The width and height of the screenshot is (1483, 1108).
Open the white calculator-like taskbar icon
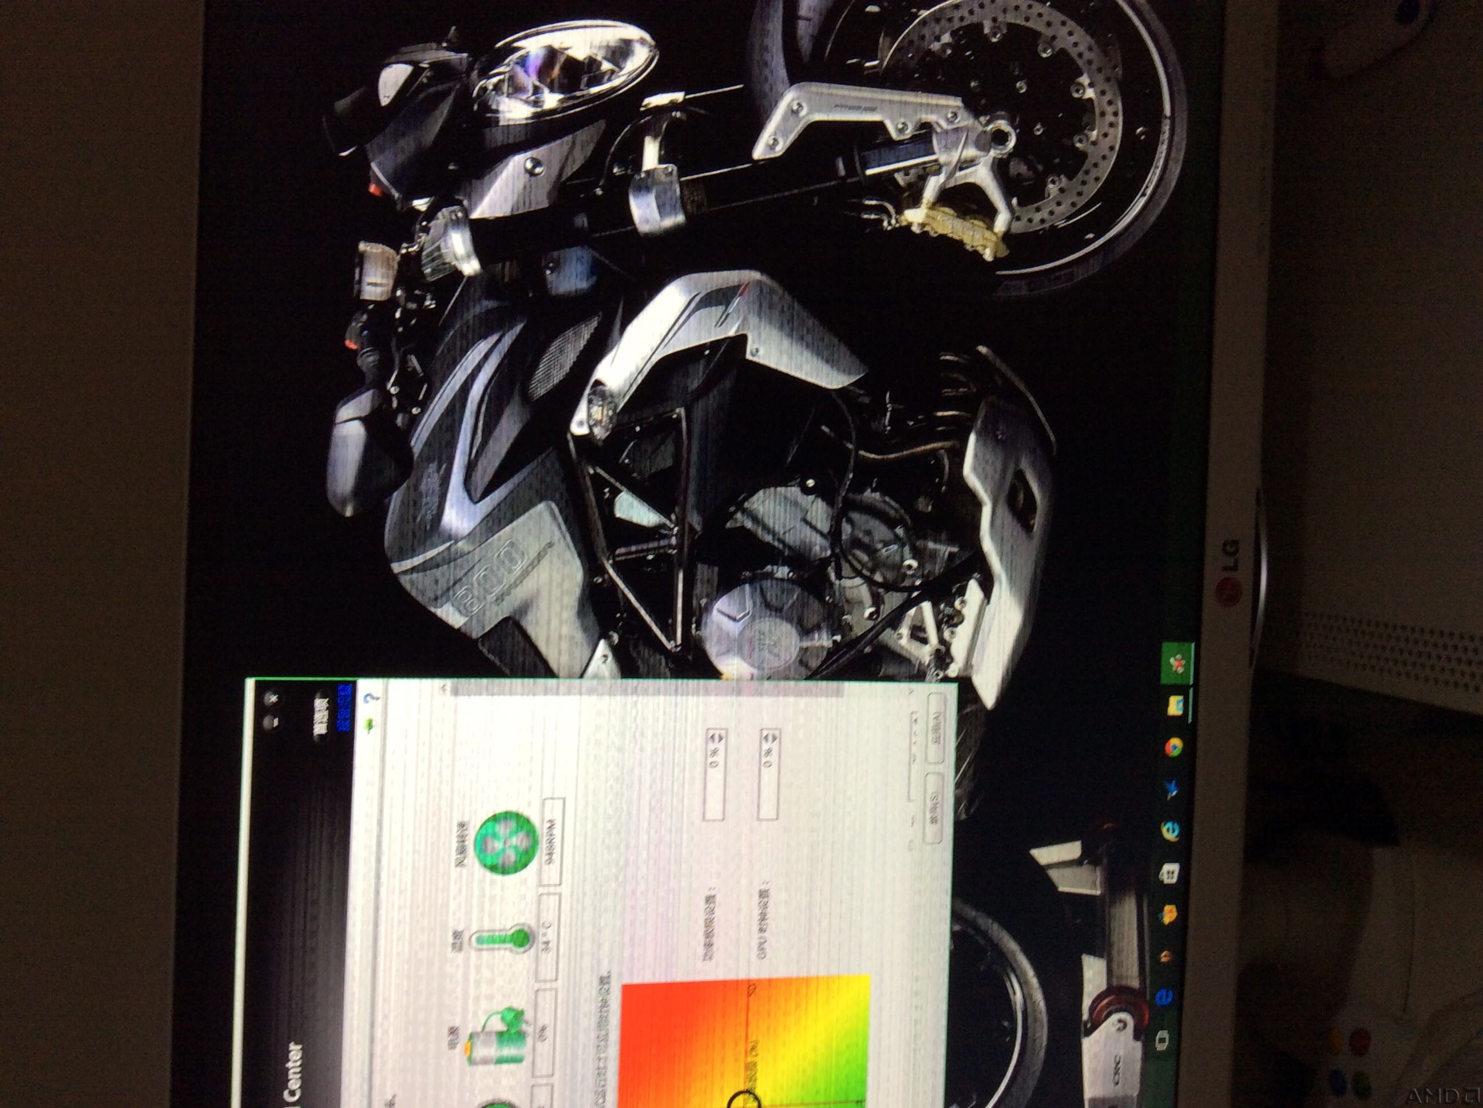tap(1169, 874)
